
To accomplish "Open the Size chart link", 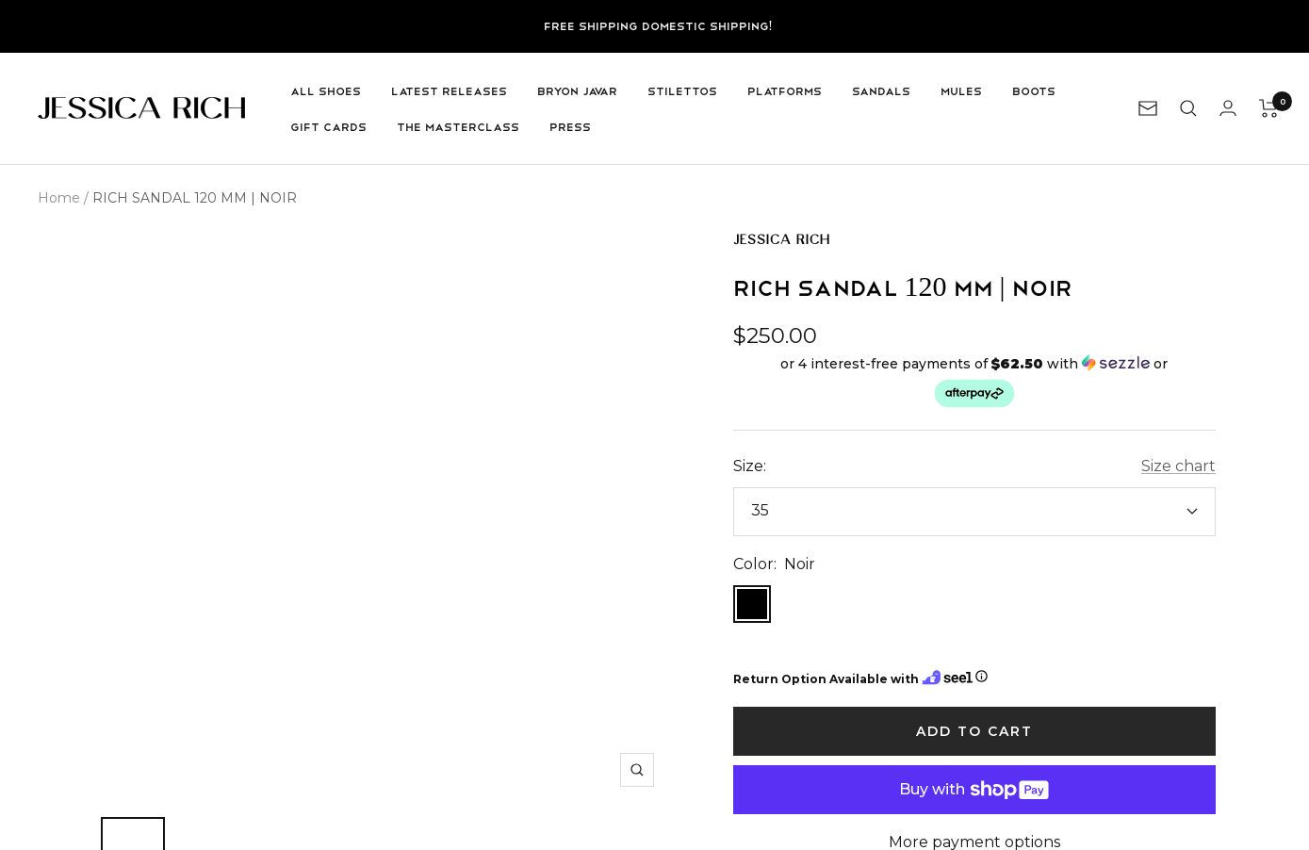I will tap(1177, 466).
